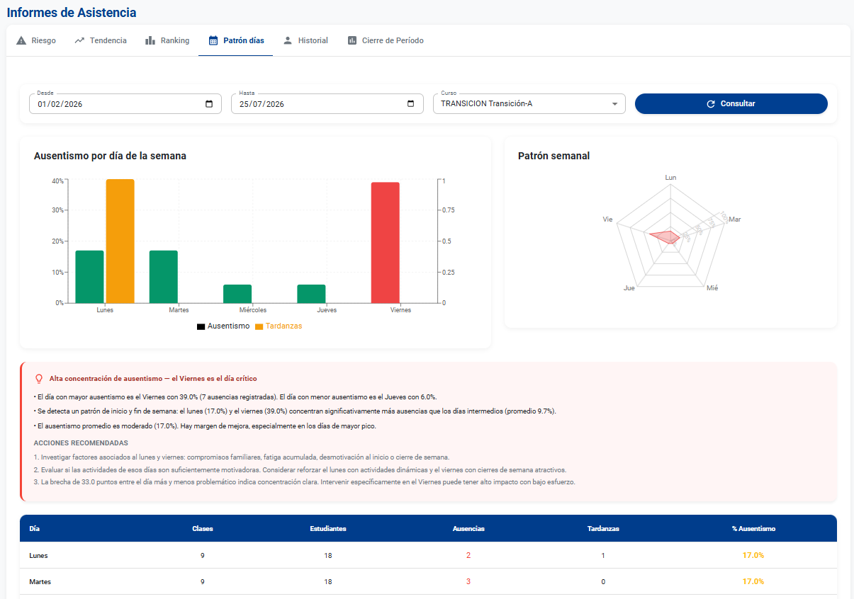Screen dimensions: 854x599
Task: Toggle the Tardanzas legend series
Action: 279,326
